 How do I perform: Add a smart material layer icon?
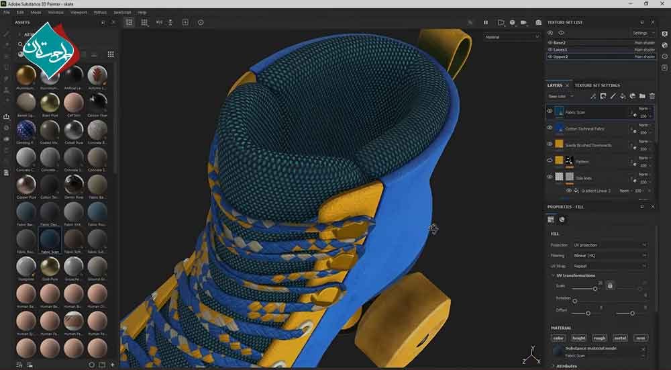[633, 96]
